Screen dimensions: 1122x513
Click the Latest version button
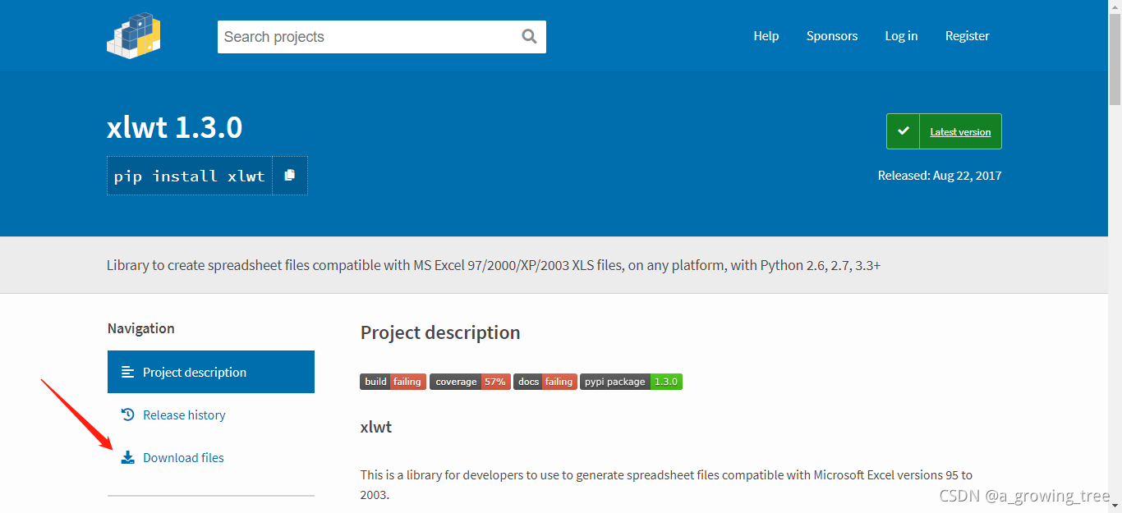(x=944, y=131)
